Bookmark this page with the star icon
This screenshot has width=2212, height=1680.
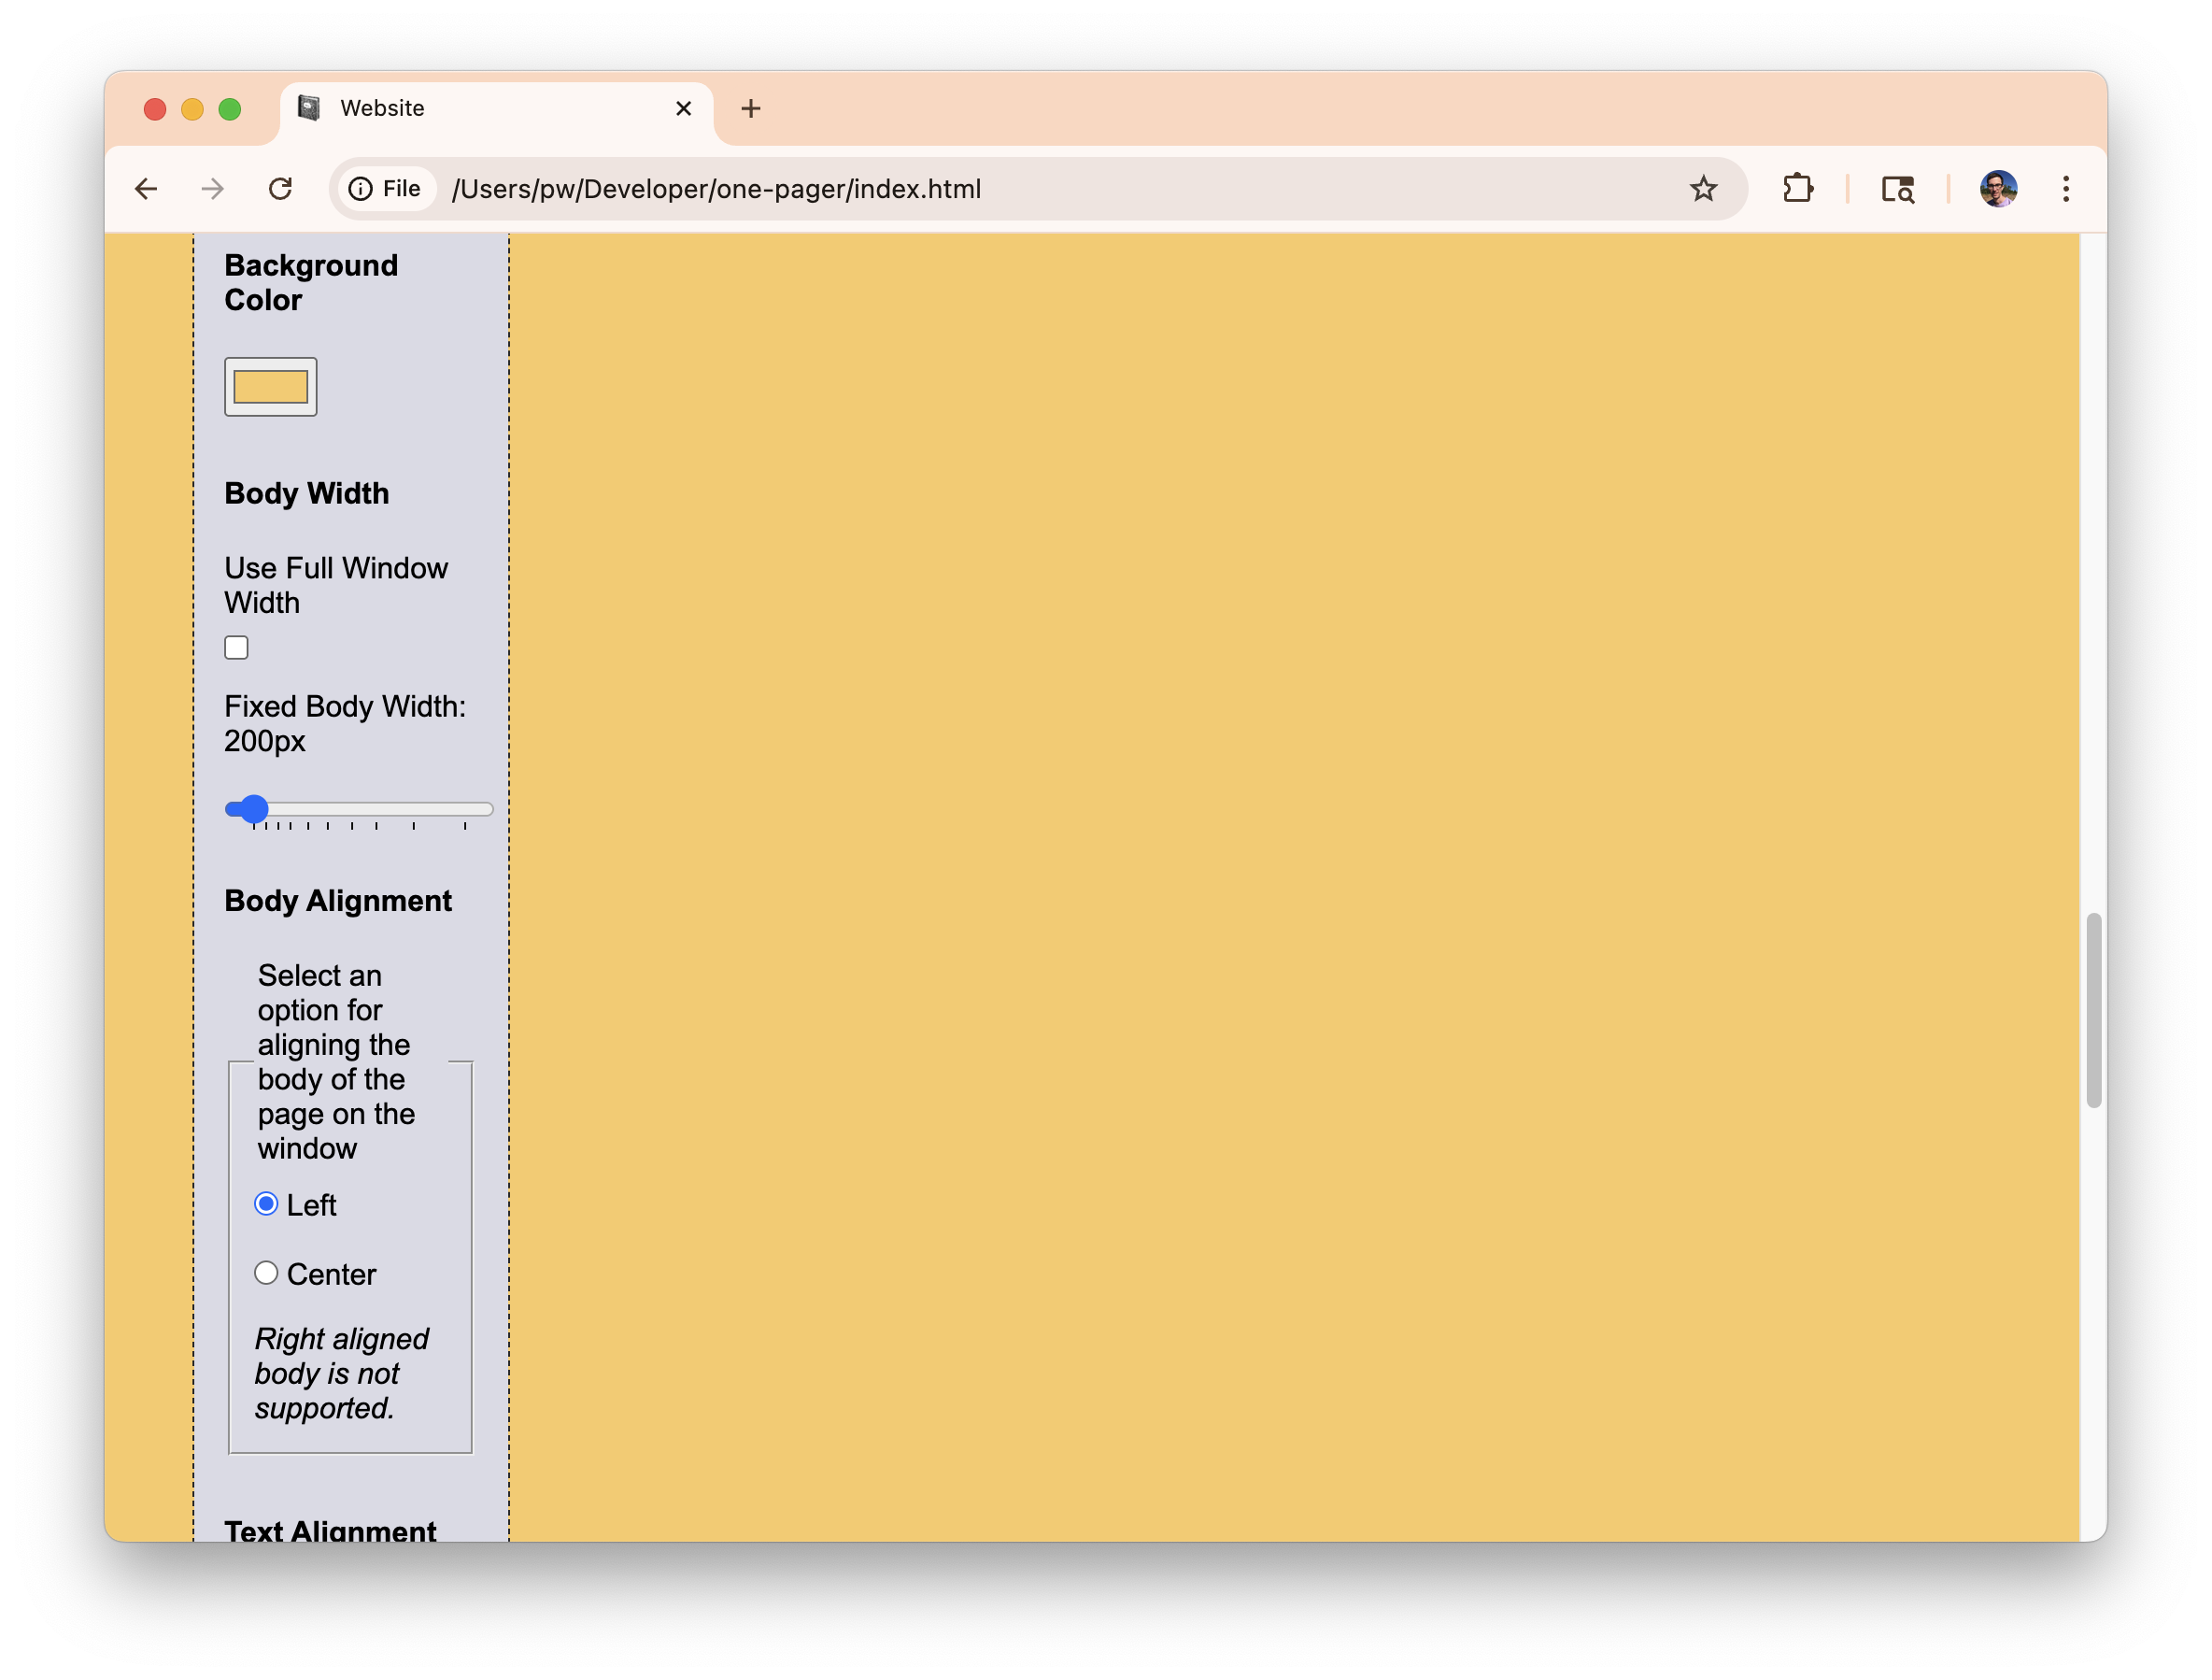pyautogui.click(x=1704, y=189)
